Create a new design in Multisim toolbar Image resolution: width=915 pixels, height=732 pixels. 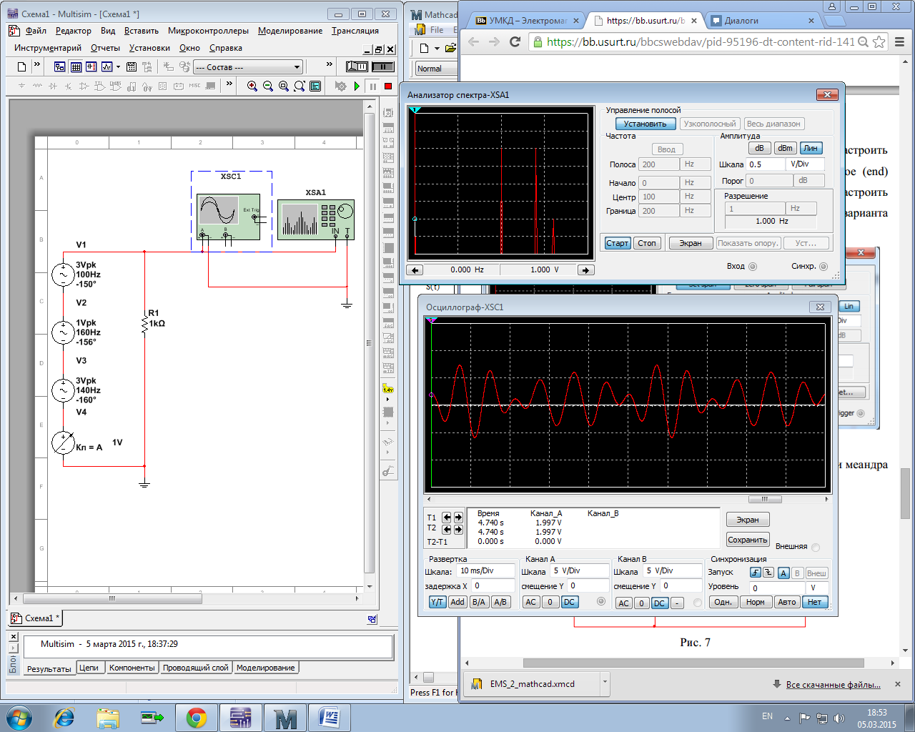click(21, 66)
